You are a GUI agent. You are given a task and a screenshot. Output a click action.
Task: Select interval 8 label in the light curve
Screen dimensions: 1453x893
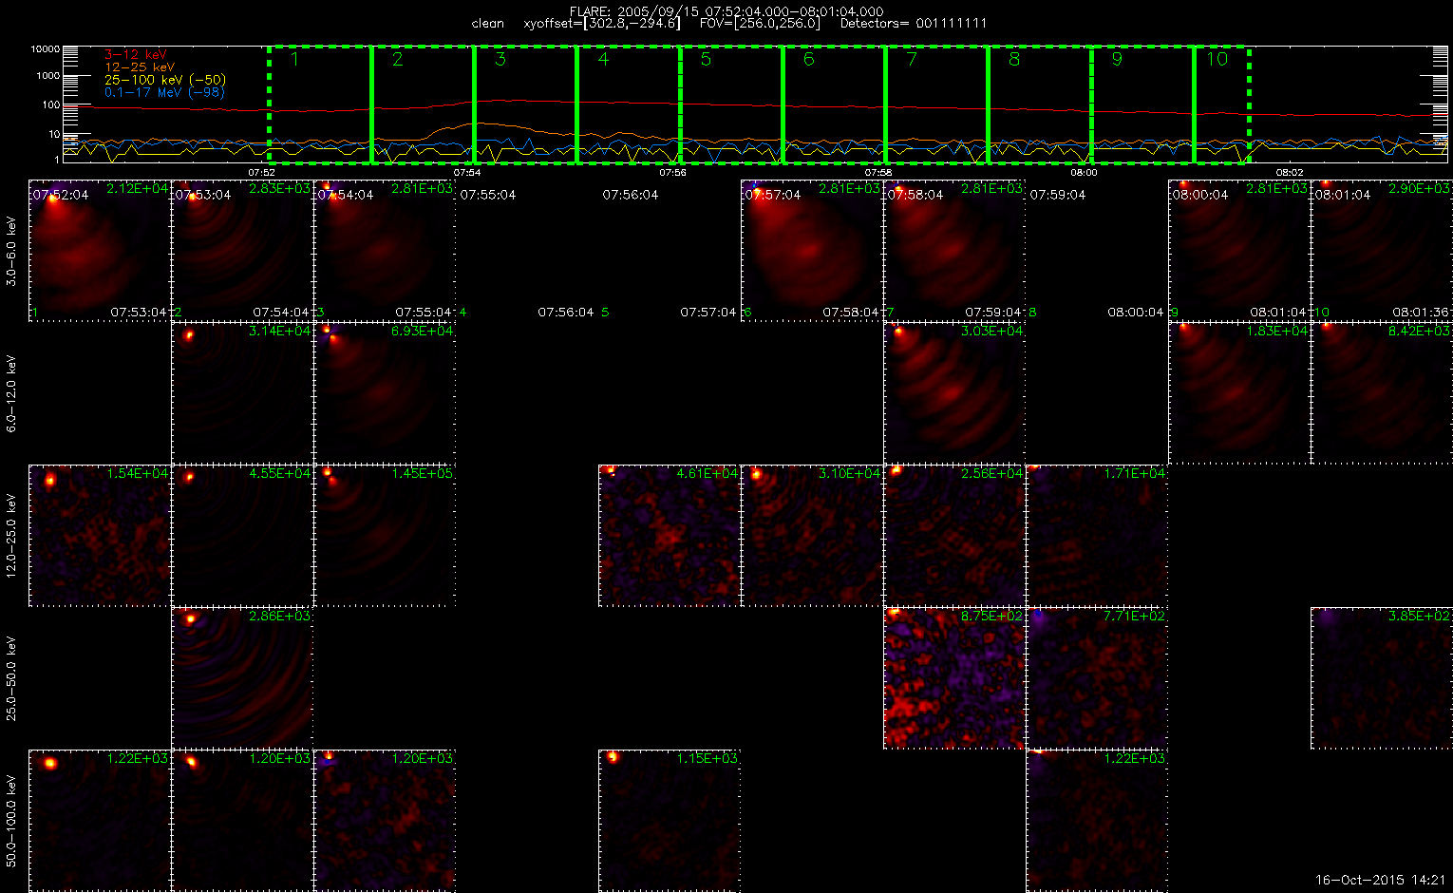[x=1014, y=59]
